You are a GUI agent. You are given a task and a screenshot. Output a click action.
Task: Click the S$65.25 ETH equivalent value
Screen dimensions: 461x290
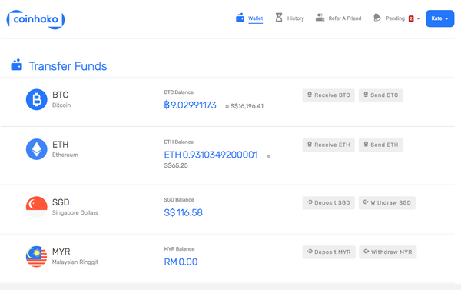point(176,165)
